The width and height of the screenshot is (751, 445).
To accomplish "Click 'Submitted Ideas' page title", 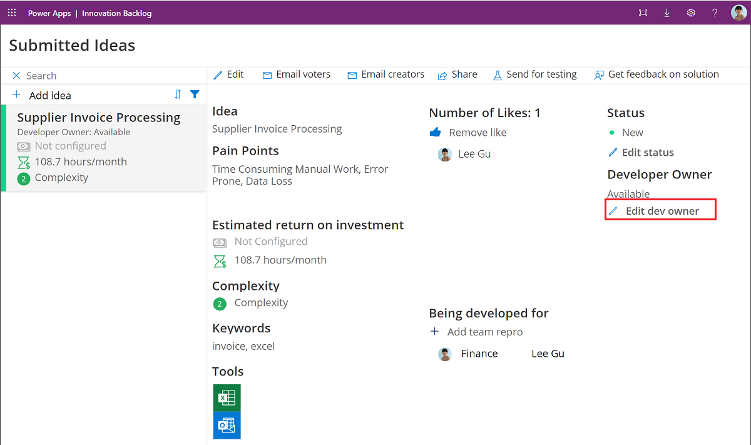I will click(x=72, y=45).
